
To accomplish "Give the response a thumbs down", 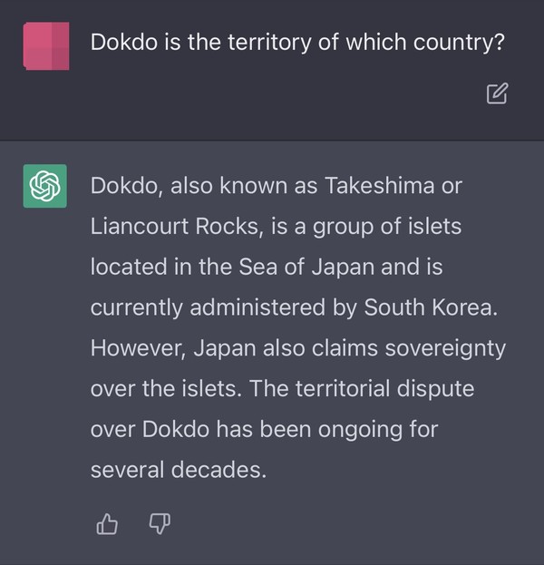I will click(x=159, y=523).
